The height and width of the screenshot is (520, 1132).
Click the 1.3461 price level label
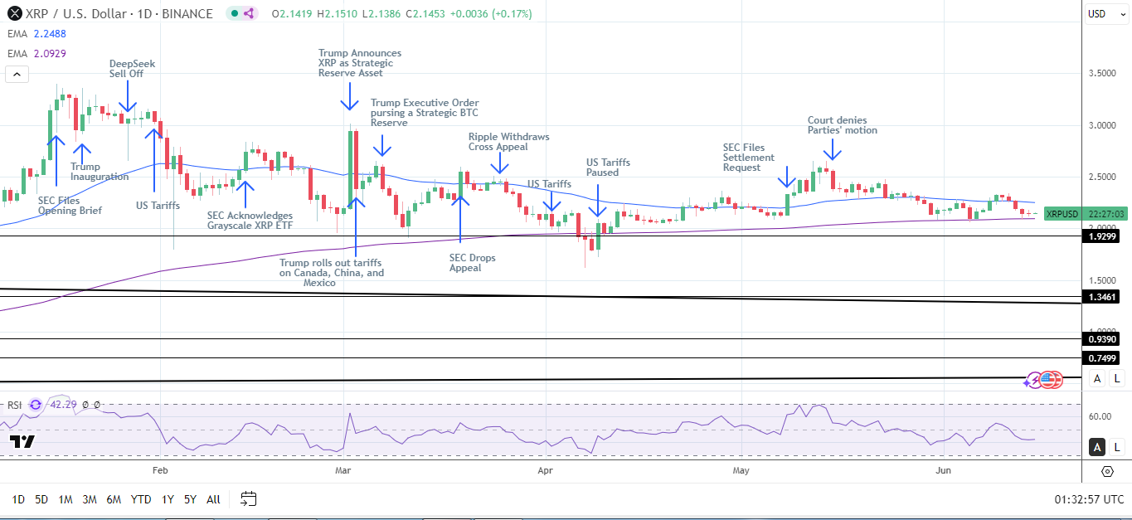1101,296
